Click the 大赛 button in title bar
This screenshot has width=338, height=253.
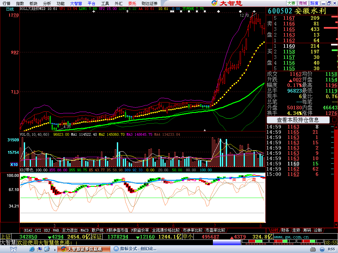coord(291,3)
